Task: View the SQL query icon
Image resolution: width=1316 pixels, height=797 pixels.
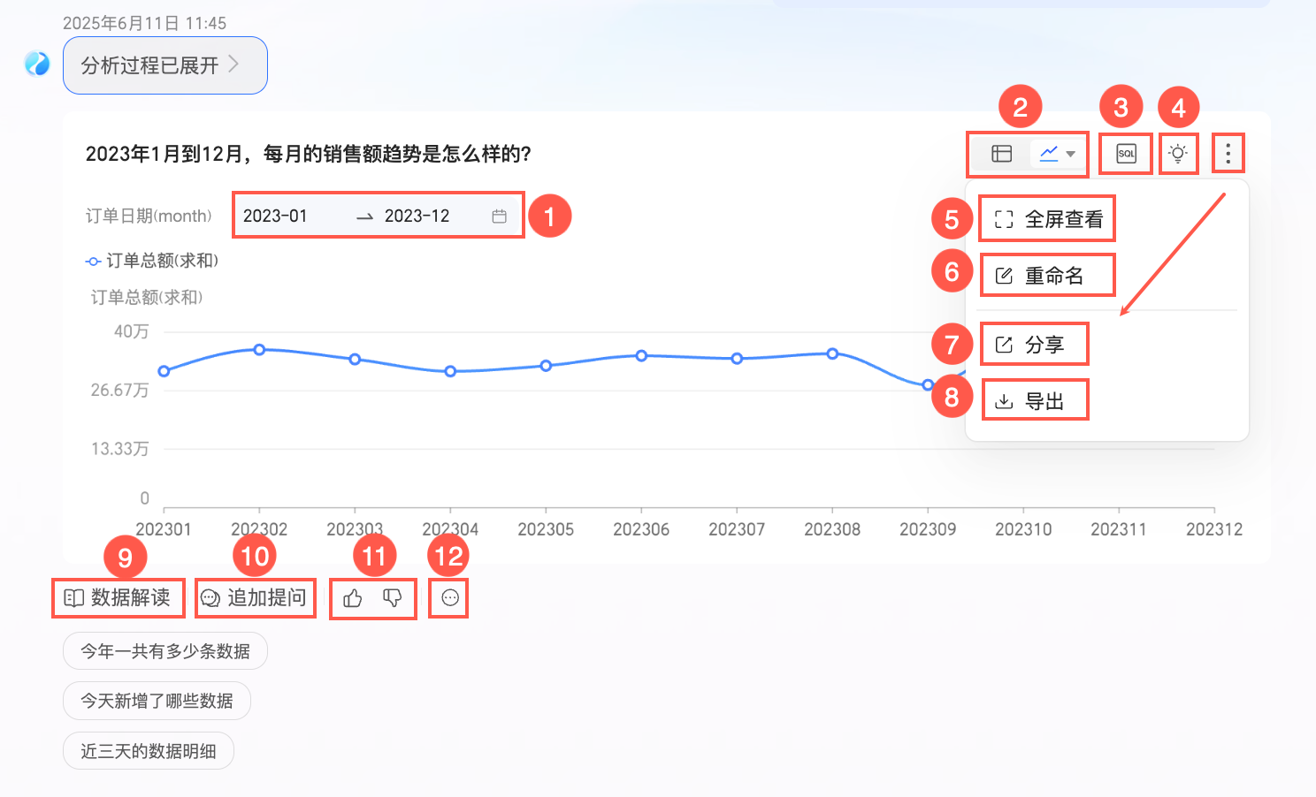Action: 1126,154
